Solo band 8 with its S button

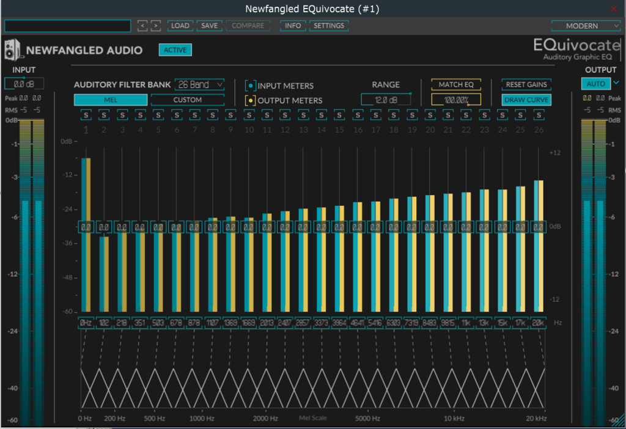(212, 116)
